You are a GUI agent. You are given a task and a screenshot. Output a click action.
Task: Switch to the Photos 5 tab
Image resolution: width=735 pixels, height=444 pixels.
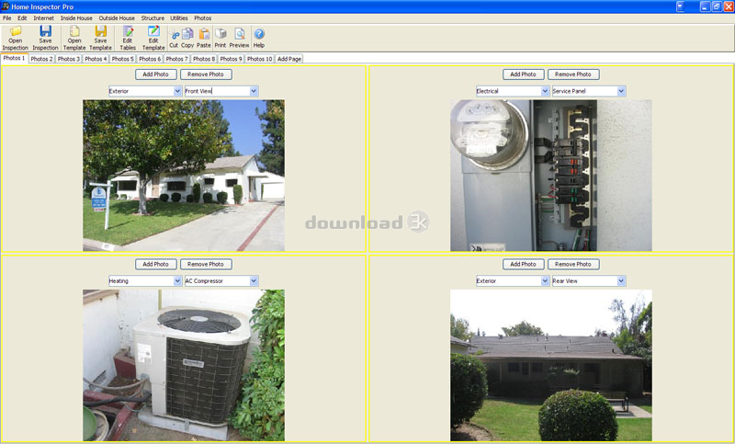tap(123, 59)
